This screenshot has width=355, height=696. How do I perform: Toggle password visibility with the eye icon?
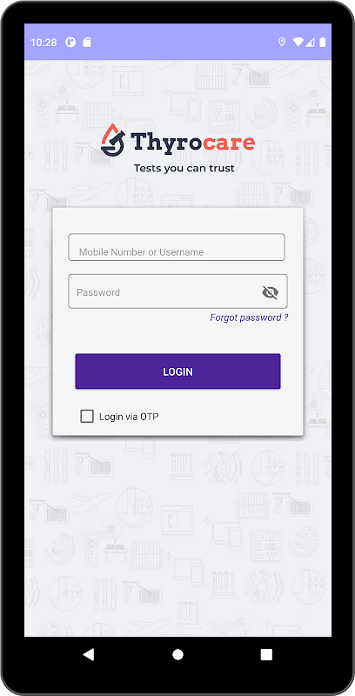(x=271, y=292)
